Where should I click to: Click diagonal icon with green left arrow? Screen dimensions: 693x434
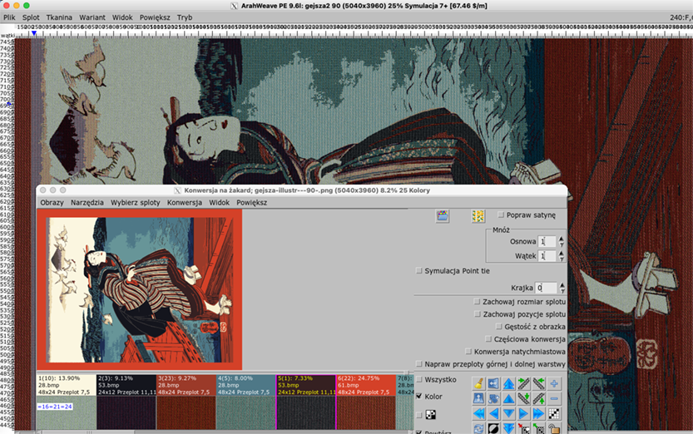pyautogui.click(x=539, y=383)
